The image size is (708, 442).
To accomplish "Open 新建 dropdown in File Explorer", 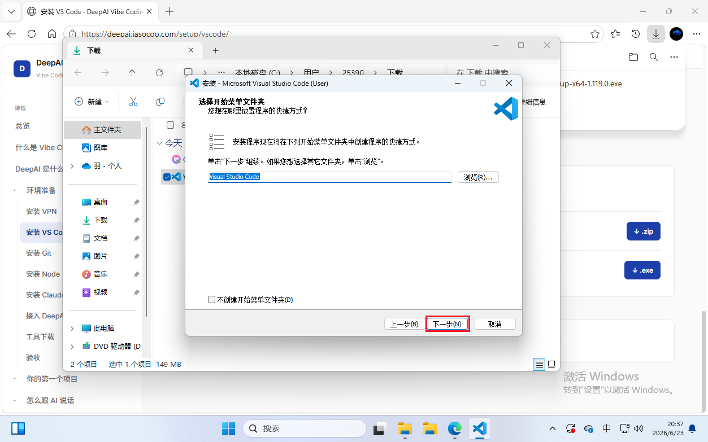I will [92, 102].
